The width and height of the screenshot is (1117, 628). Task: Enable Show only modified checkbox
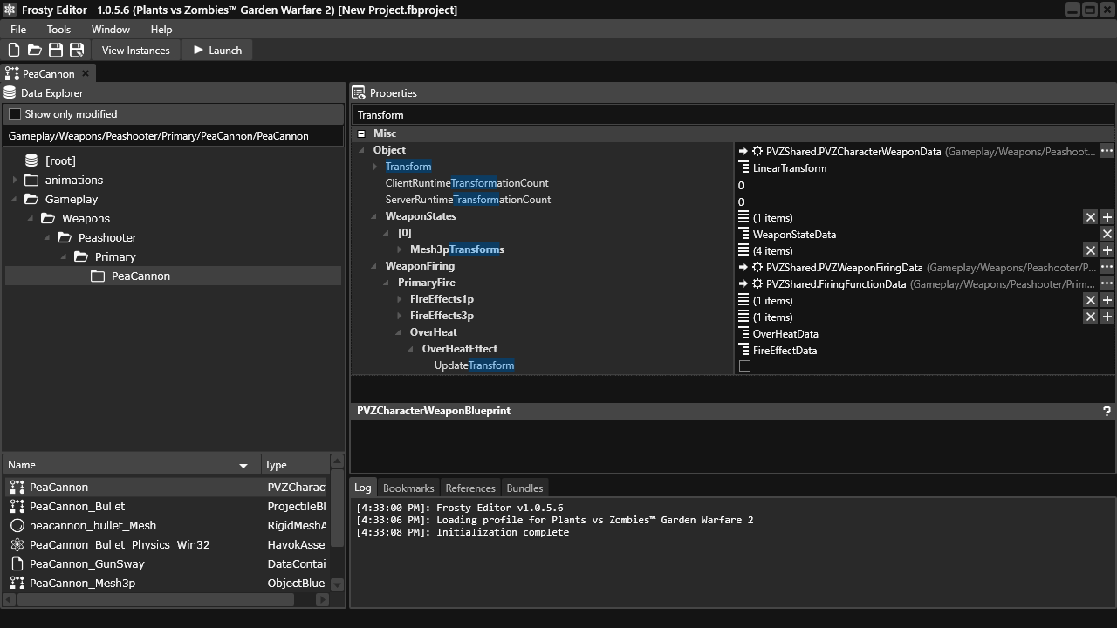click(15, 114)
